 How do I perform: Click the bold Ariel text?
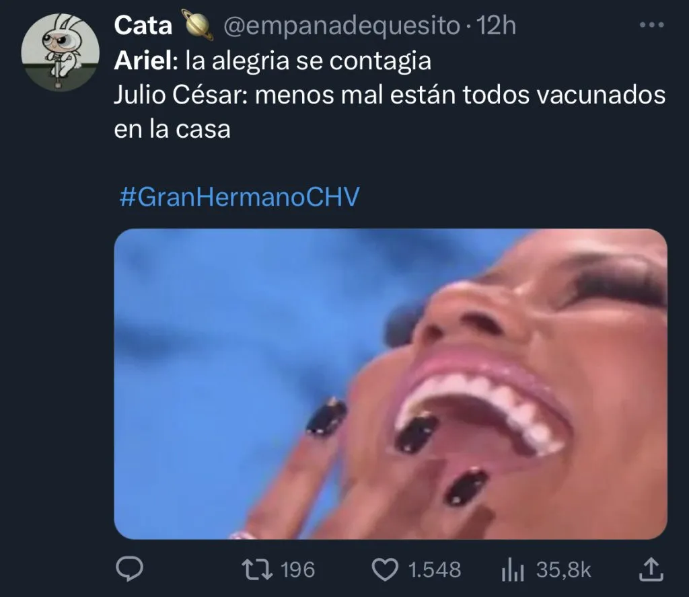tap(145, 61)
